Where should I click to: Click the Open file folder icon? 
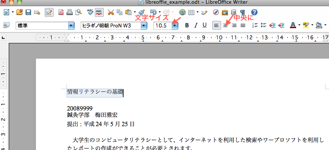pyautogui.click(x=19, y=12)
